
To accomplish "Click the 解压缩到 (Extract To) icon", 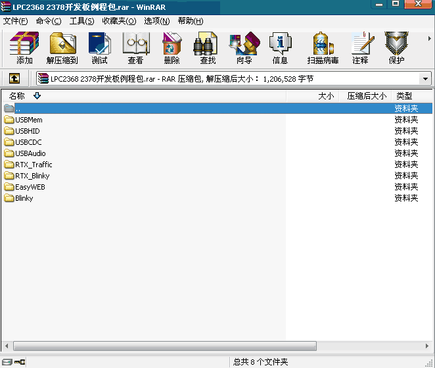I will tap(62, 48).
